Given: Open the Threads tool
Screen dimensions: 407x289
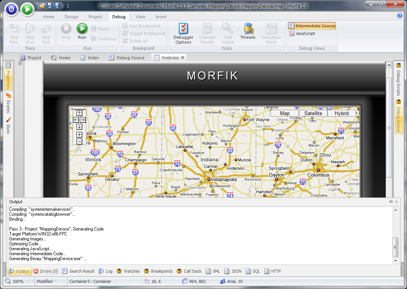Looking at the screenshot, I should pyautogui.click(x=248, y=32).
